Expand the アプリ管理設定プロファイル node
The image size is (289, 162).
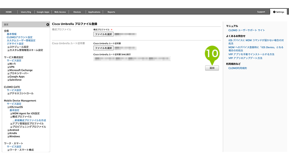[11, 124]
